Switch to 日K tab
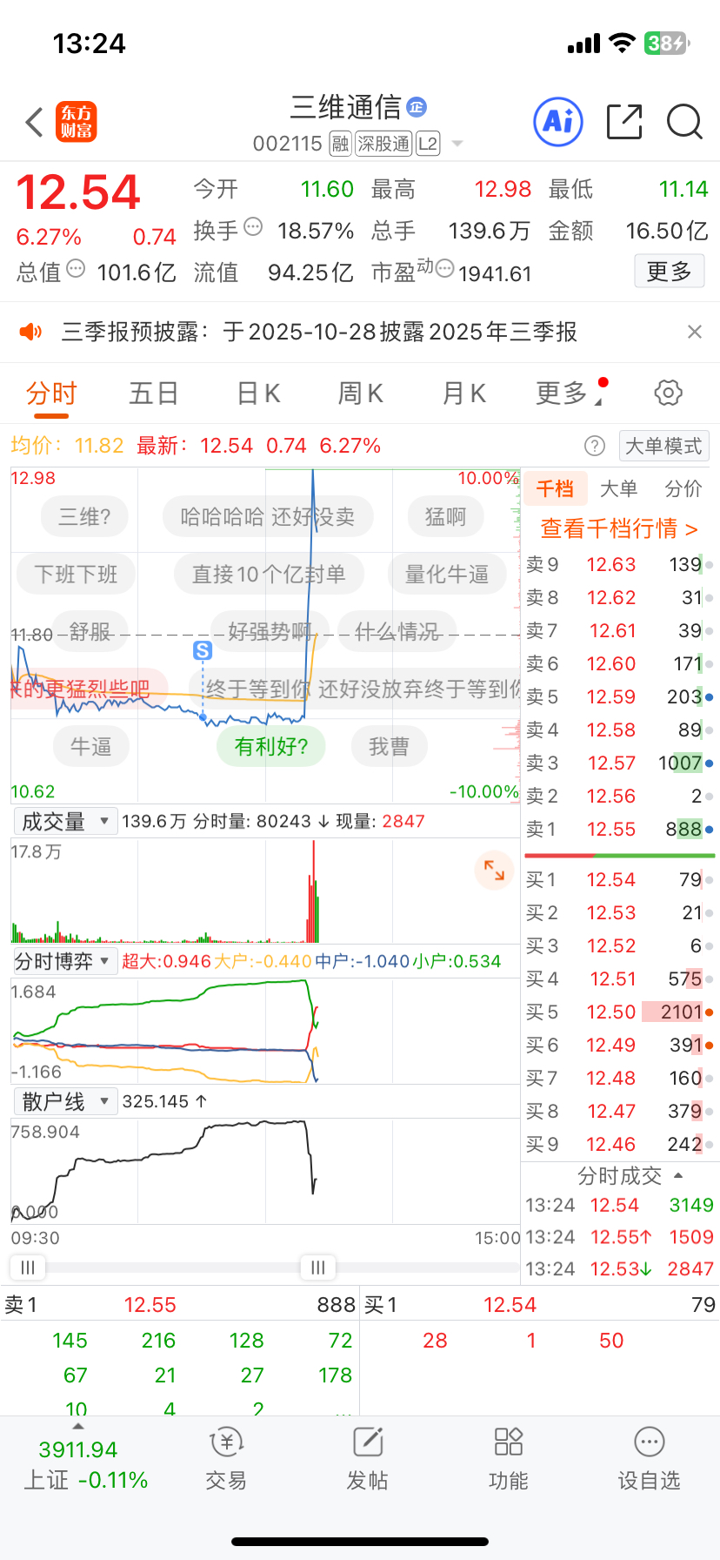Viewport: 720px width, 1560px height. point(258,393)
